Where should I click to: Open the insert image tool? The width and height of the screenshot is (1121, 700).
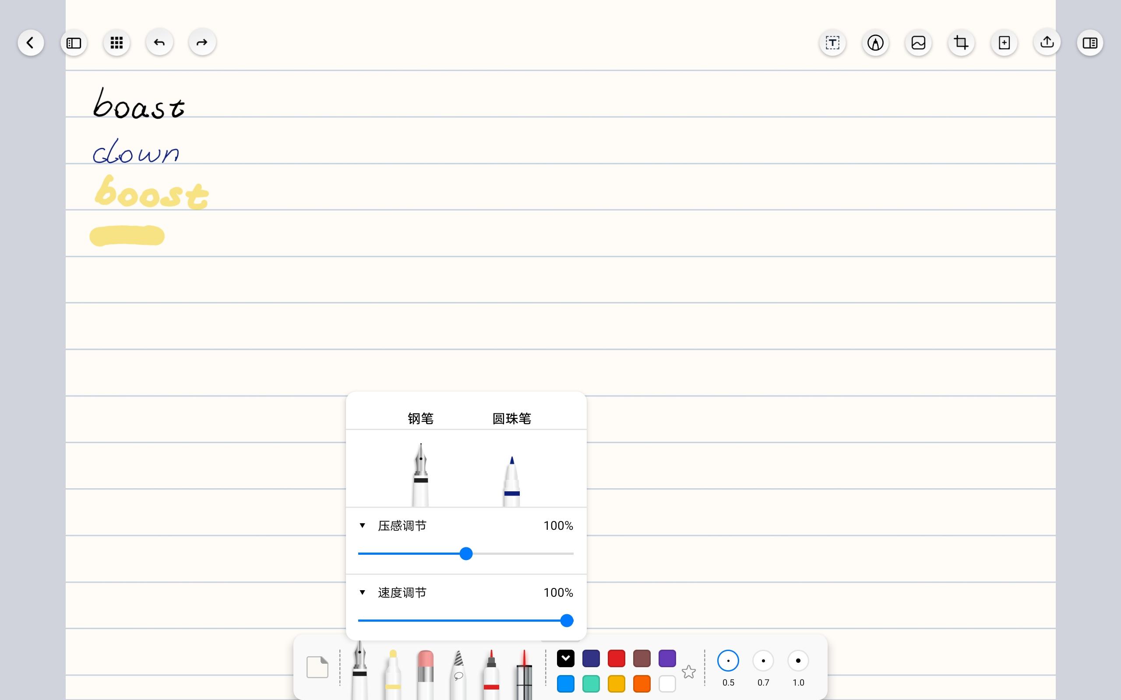[x=918, y=42]
